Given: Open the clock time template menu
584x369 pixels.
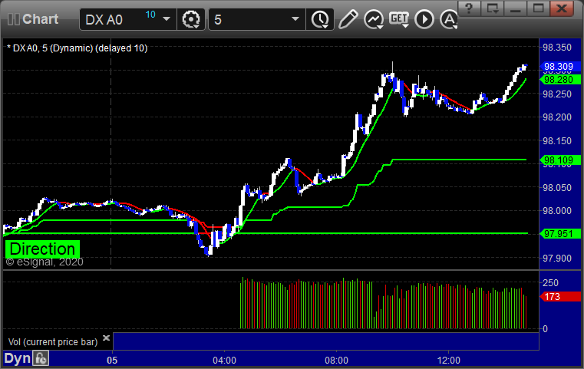Looking at the screenshot, I should [320, 19].
